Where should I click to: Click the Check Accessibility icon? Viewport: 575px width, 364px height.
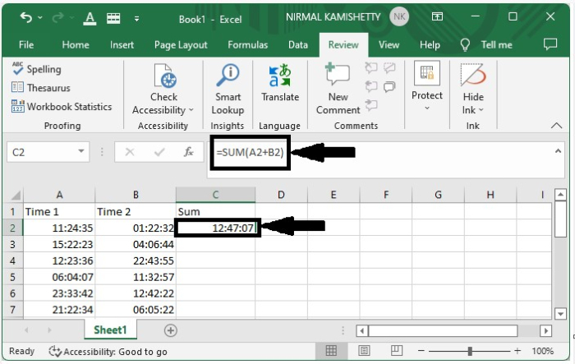coord(164,76)
